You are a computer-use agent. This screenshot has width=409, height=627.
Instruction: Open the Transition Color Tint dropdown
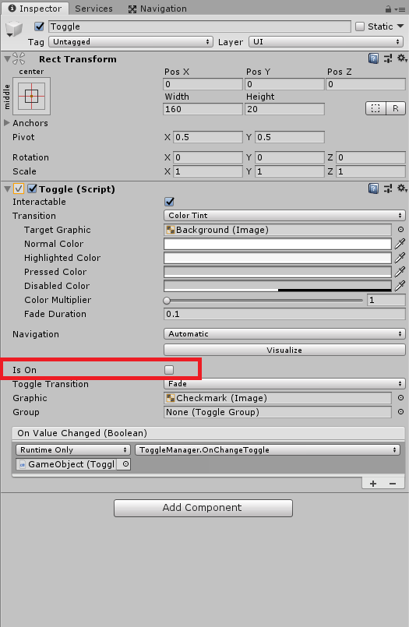pos(284,216)
